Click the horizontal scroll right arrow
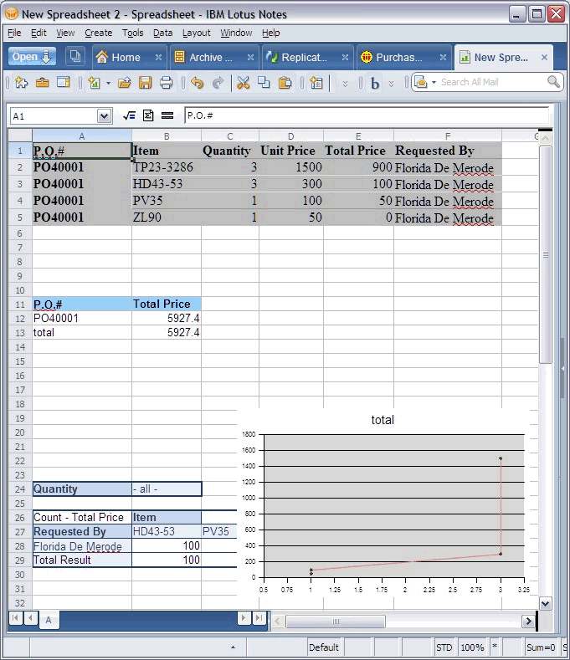 pos(528,622)
